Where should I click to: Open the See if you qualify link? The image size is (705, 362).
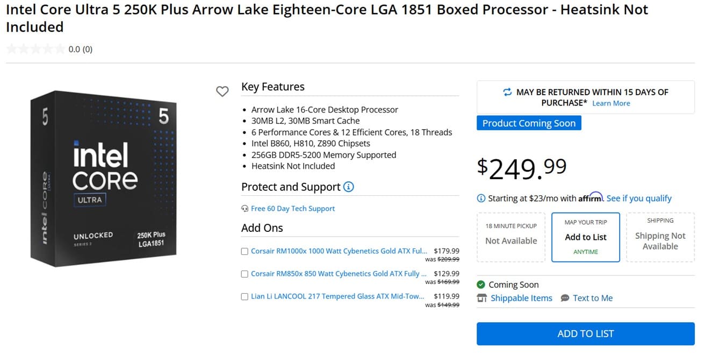[x=639, y=198]
